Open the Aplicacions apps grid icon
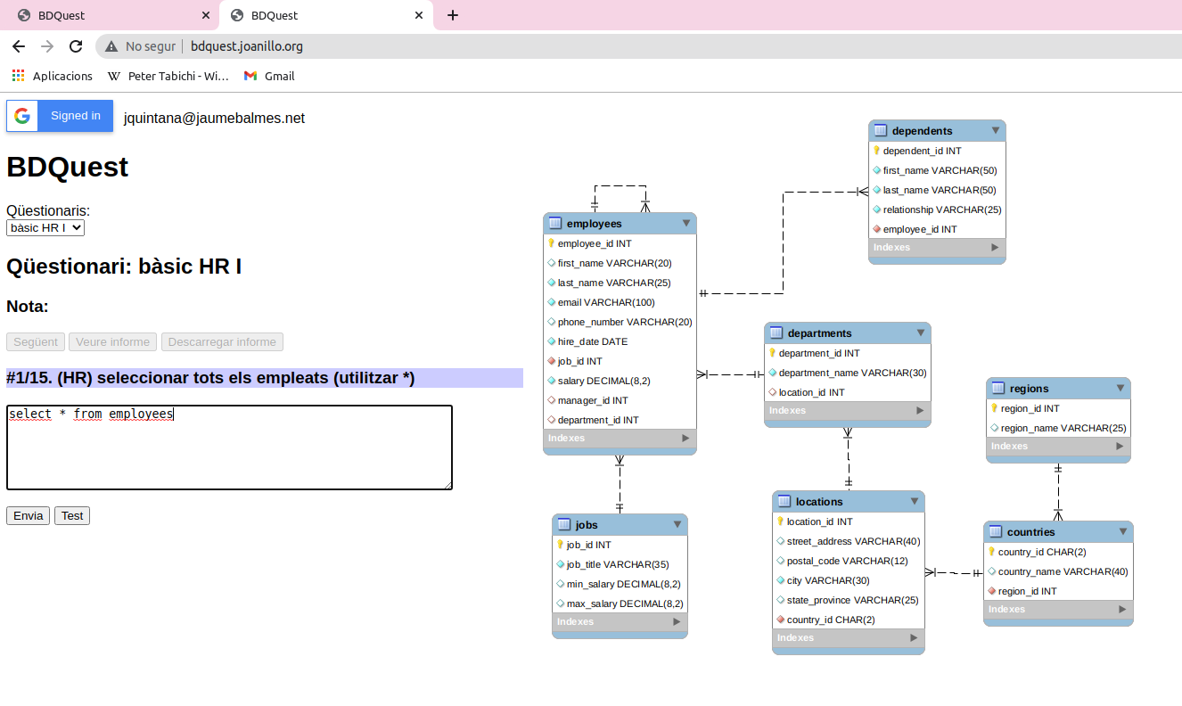 (19, 77)
